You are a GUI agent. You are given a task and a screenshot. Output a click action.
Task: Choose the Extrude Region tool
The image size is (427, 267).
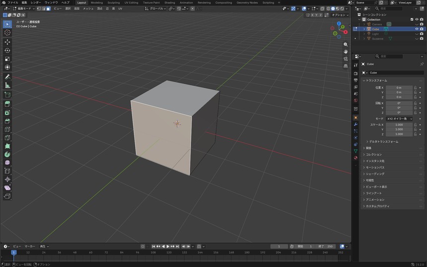coord(7,104)
